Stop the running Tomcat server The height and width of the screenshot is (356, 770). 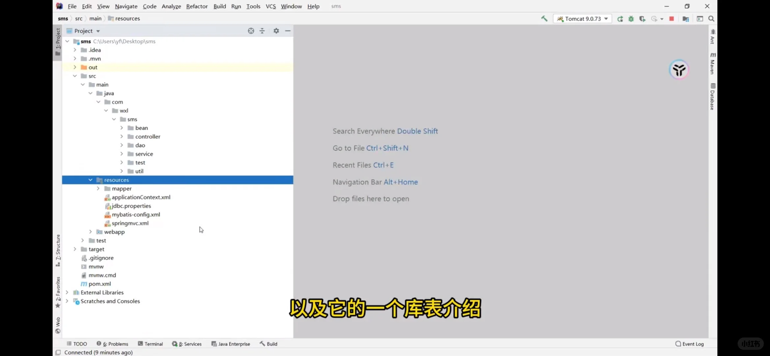tap(671, 19)
